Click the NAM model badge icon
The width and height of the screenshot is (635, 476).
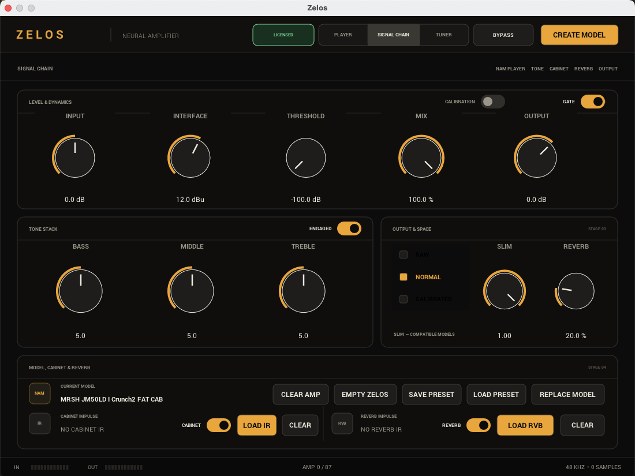pos(40,393)
